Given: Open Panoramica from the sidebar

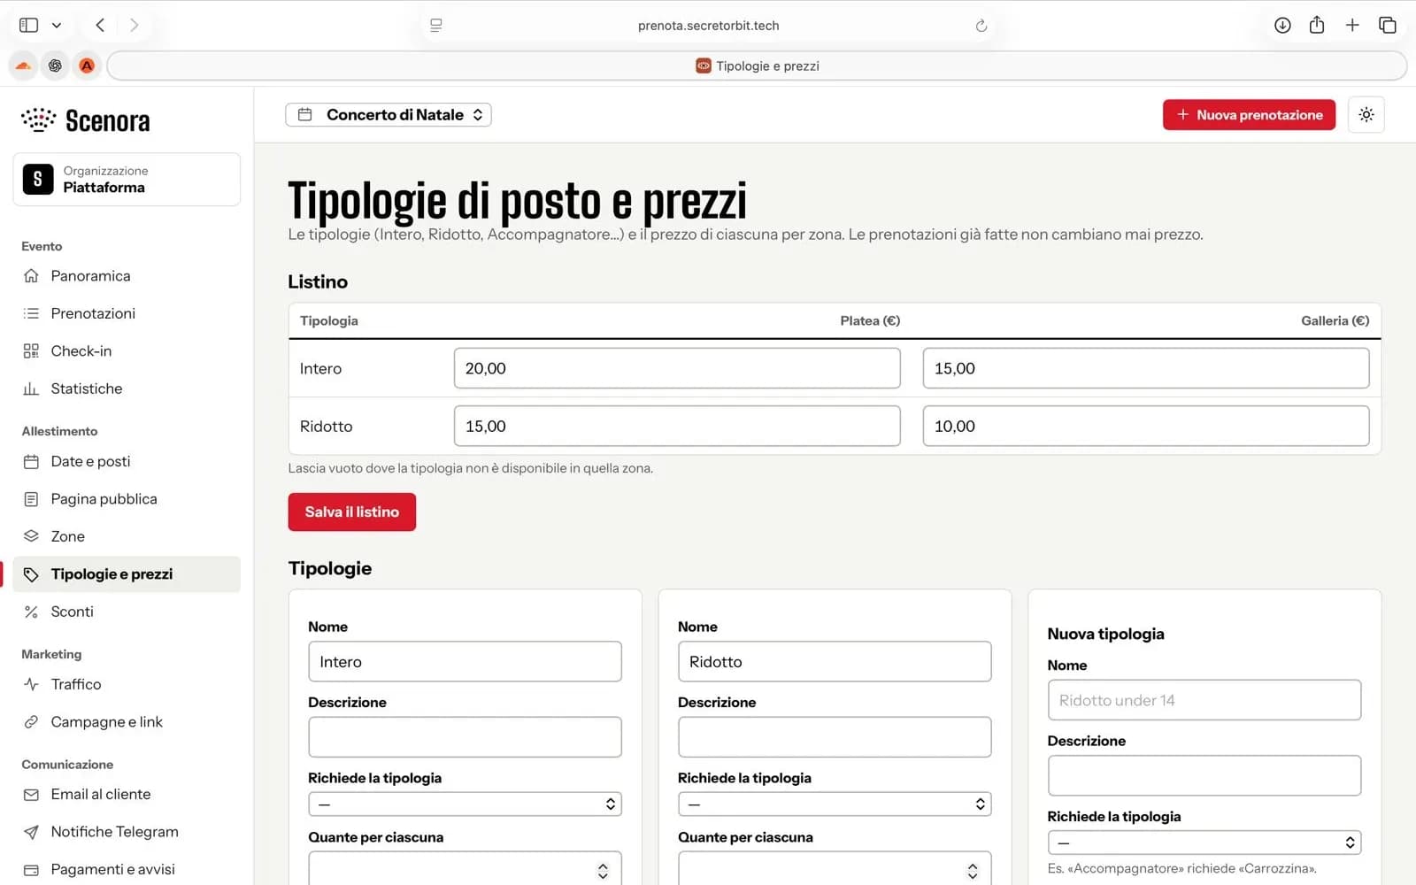Looking at the screenshot, I should (127, 276).
